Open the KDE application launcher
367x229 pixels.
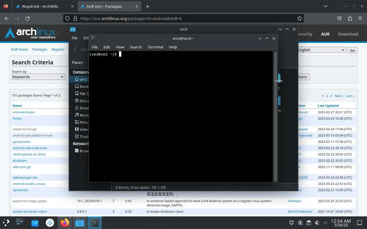6,222
